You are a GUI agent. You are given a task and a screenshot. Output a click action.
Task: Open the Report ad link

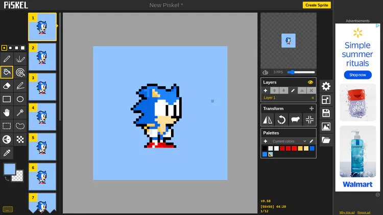point(364,212)
